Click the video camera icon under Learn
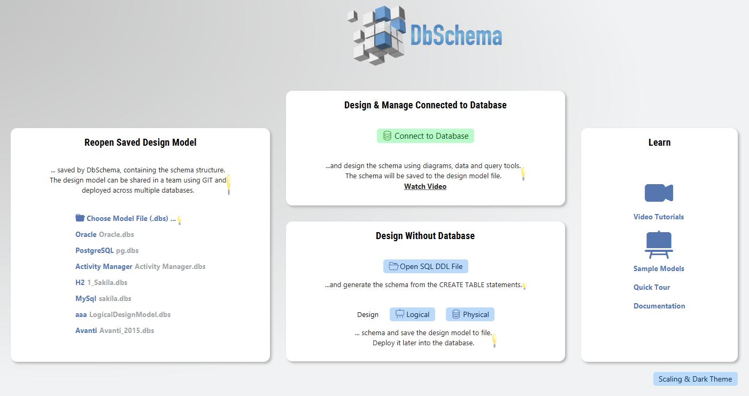This screenshot has height=396, width=749. (x=659, y=193)
